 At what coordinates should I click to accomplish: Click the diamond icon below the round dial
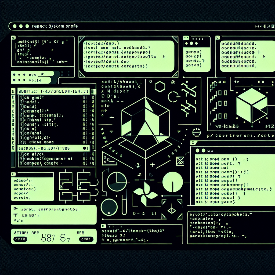(x=172, y=210)
